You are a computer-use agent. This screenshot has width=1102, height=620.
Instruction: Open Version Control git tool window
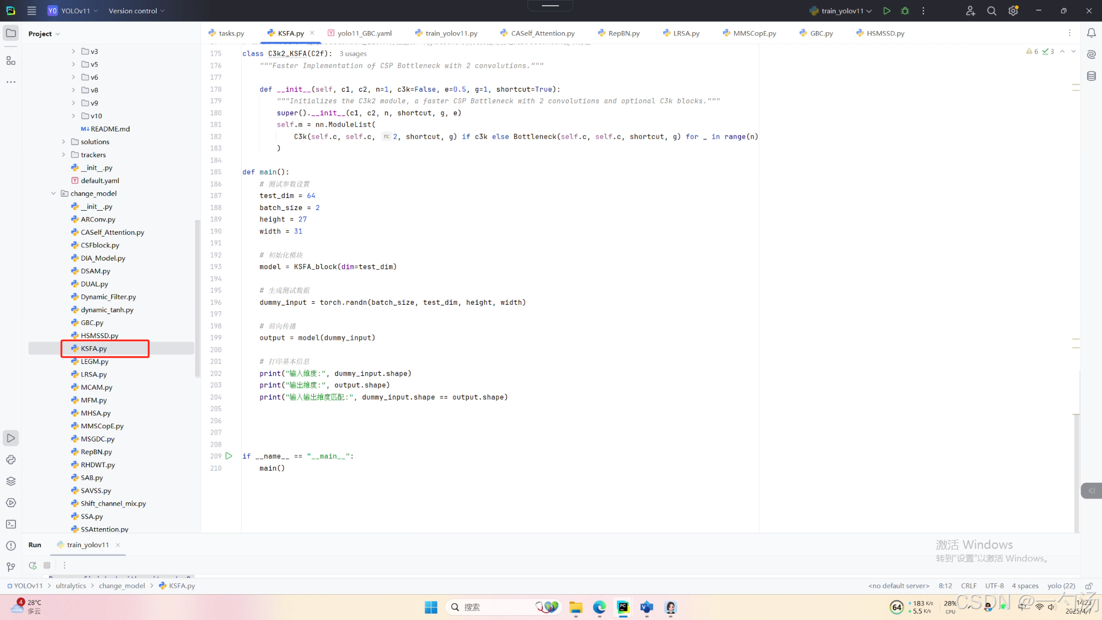(11, 567)
